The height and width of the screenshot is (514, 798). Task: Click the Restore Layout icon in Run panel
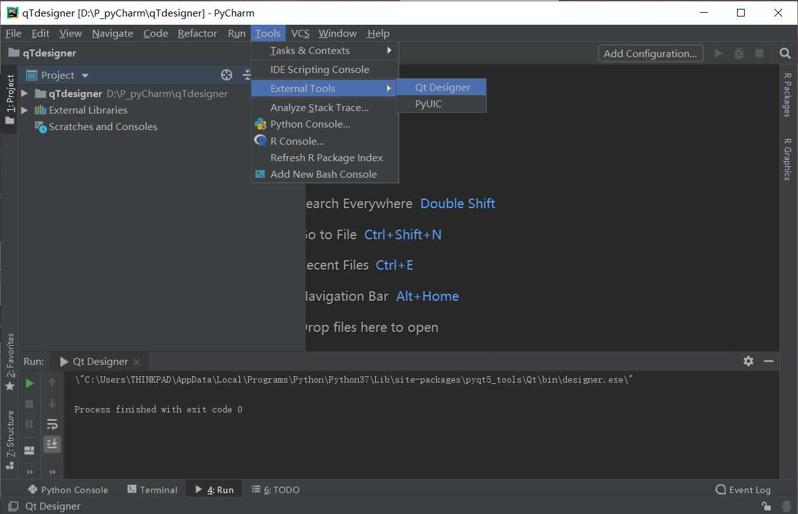click(29, 451)
